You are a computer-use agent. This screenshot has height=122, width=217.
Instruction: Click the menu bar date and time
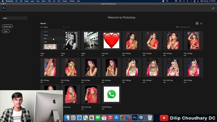208,1
